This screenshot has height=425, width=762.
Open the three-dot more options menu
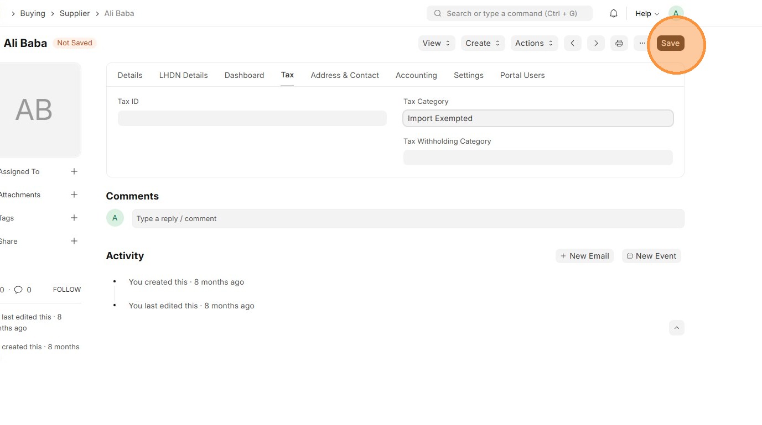tap(642, 43)
